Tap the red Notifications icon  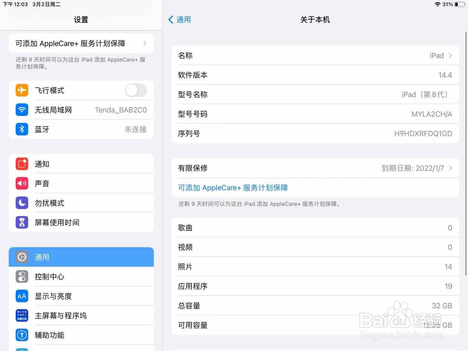pyautogui.click(x=22, y=164)
